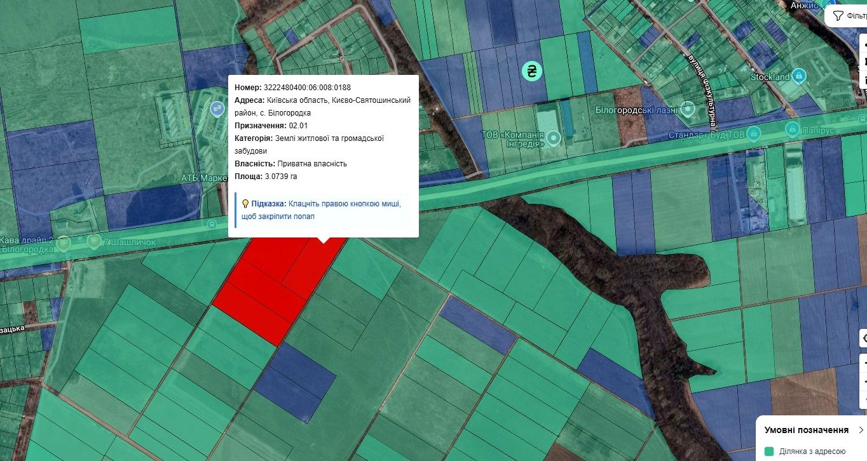Select the Білогородські лазні location pin
Image resolution: width=867 pixels, height=461 pixels.
click(686, 109)
